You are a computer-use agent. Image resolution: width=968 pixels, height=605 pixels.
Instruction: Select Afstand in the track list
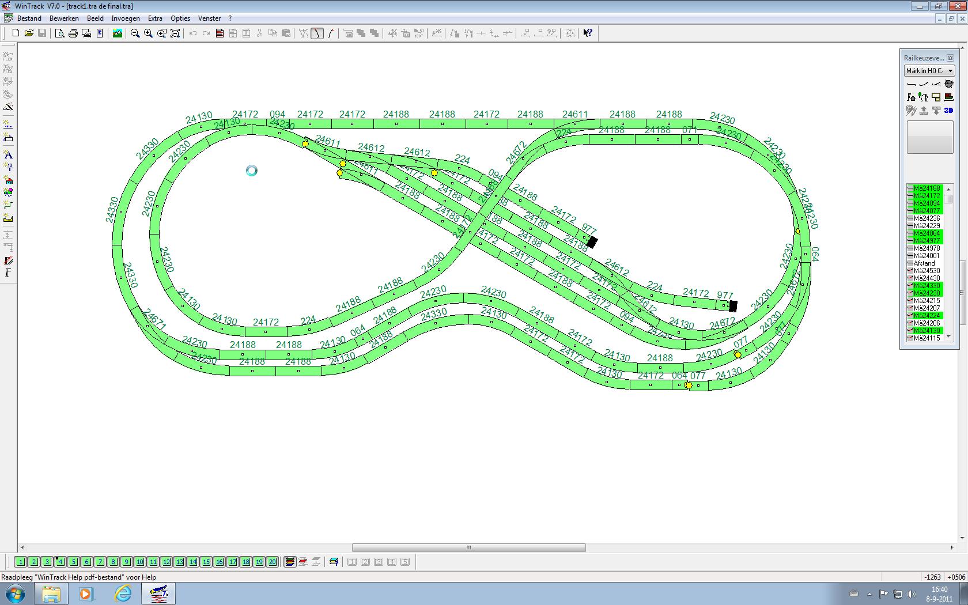[x=925, y=263]
